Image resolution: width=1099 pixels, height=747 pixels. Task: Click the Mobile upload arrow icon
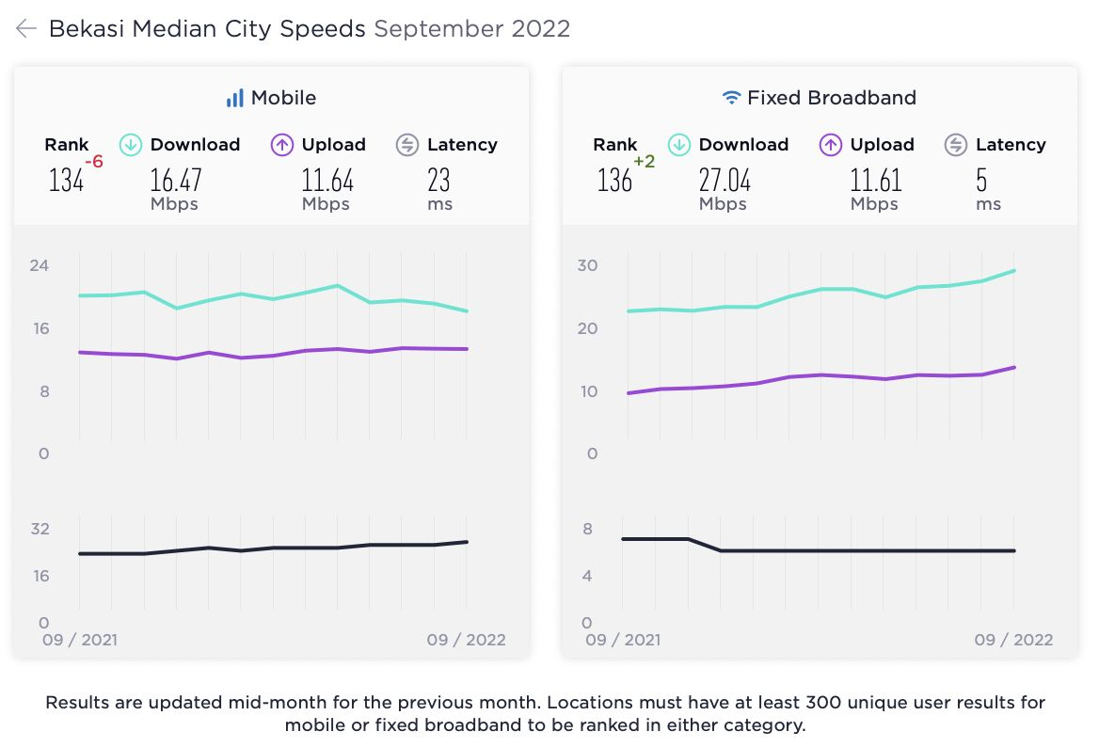point(282,145)
